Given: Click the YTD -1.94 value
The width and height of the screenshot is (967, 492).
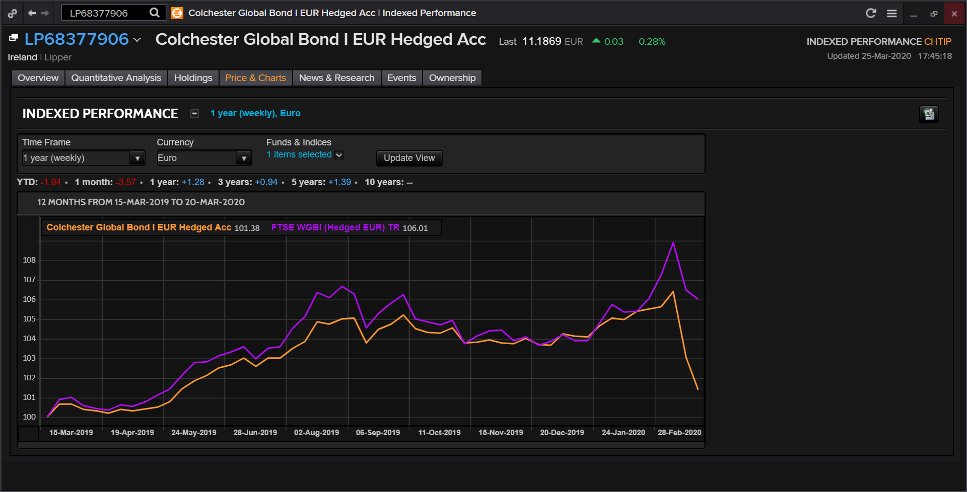Looking at the screenshot, I should (51, 182).
